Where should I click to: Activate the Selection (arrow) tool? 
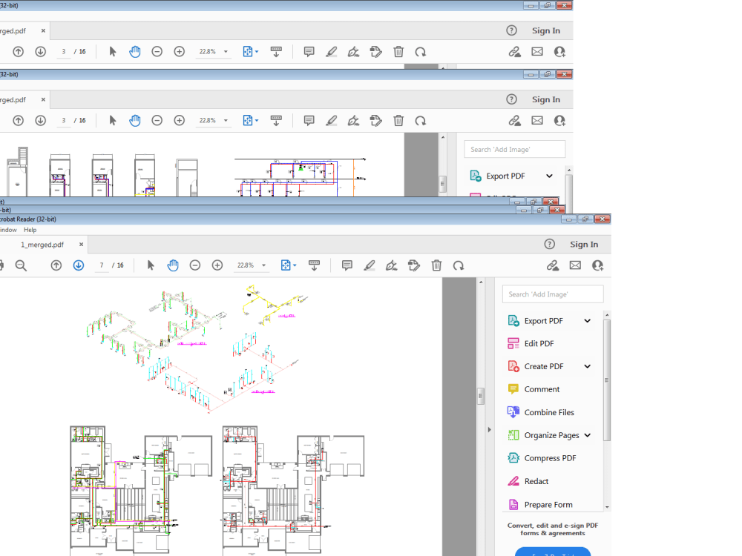[x=151, y=265]
